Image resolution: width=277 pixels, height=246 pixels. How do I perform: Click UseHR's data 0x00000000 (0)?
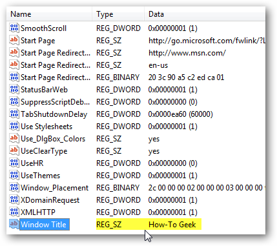[x=172, y=163]
